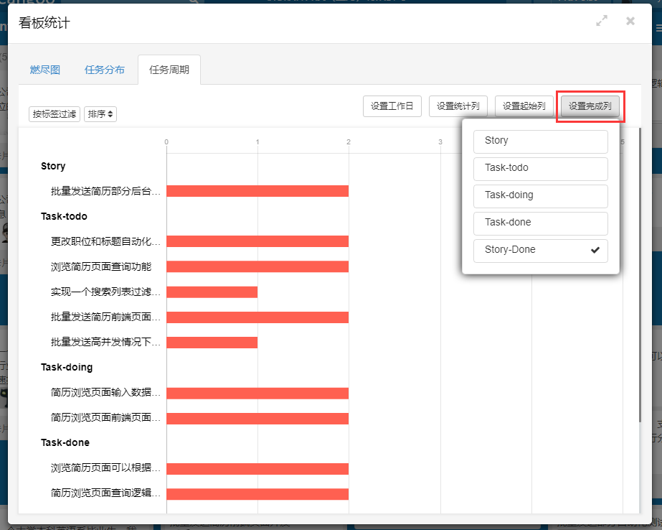
Task: Select the 任务周期 tab
Action: [169, 70]
